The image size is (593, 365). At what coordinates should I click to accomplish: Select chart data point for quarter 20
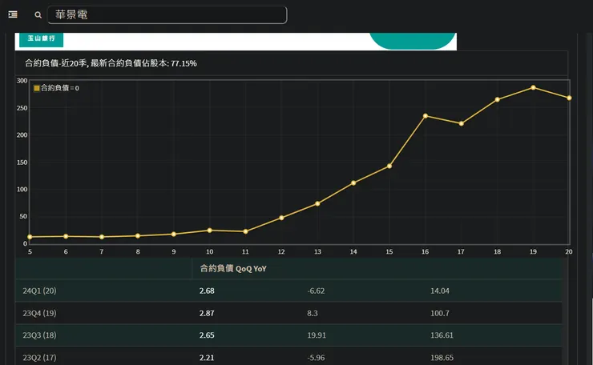569,98
